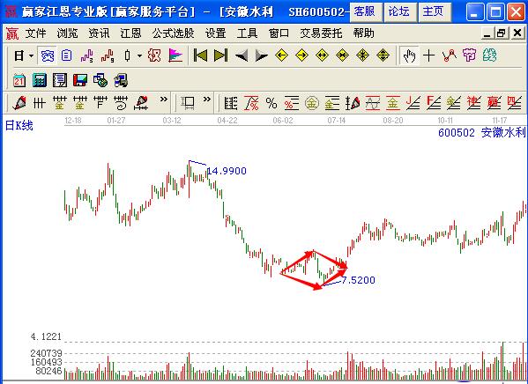Click the calendar date icon
Screen dimensions: 528x384
pos(19,80)
